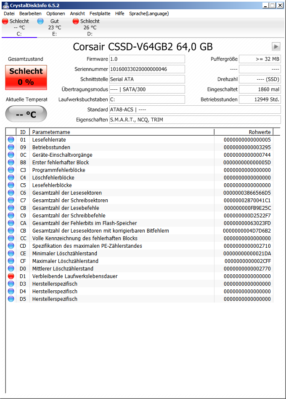Click the temperature -- °C button
The height and width of the screenshot is (399, 286).
click(x=26, y=114)
